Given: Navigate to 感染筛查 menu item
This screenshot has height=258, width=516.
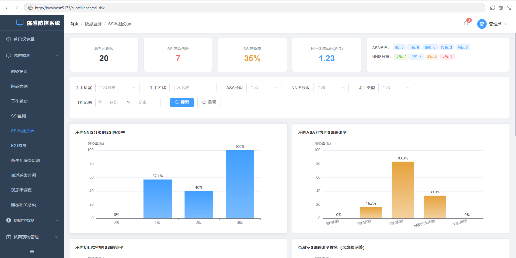Looking at the screenshot, I should (x=32, y=72).
